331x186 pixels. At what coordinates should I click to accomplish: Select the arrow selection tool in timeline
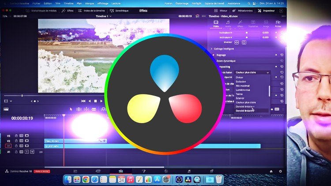pos(71,109)
